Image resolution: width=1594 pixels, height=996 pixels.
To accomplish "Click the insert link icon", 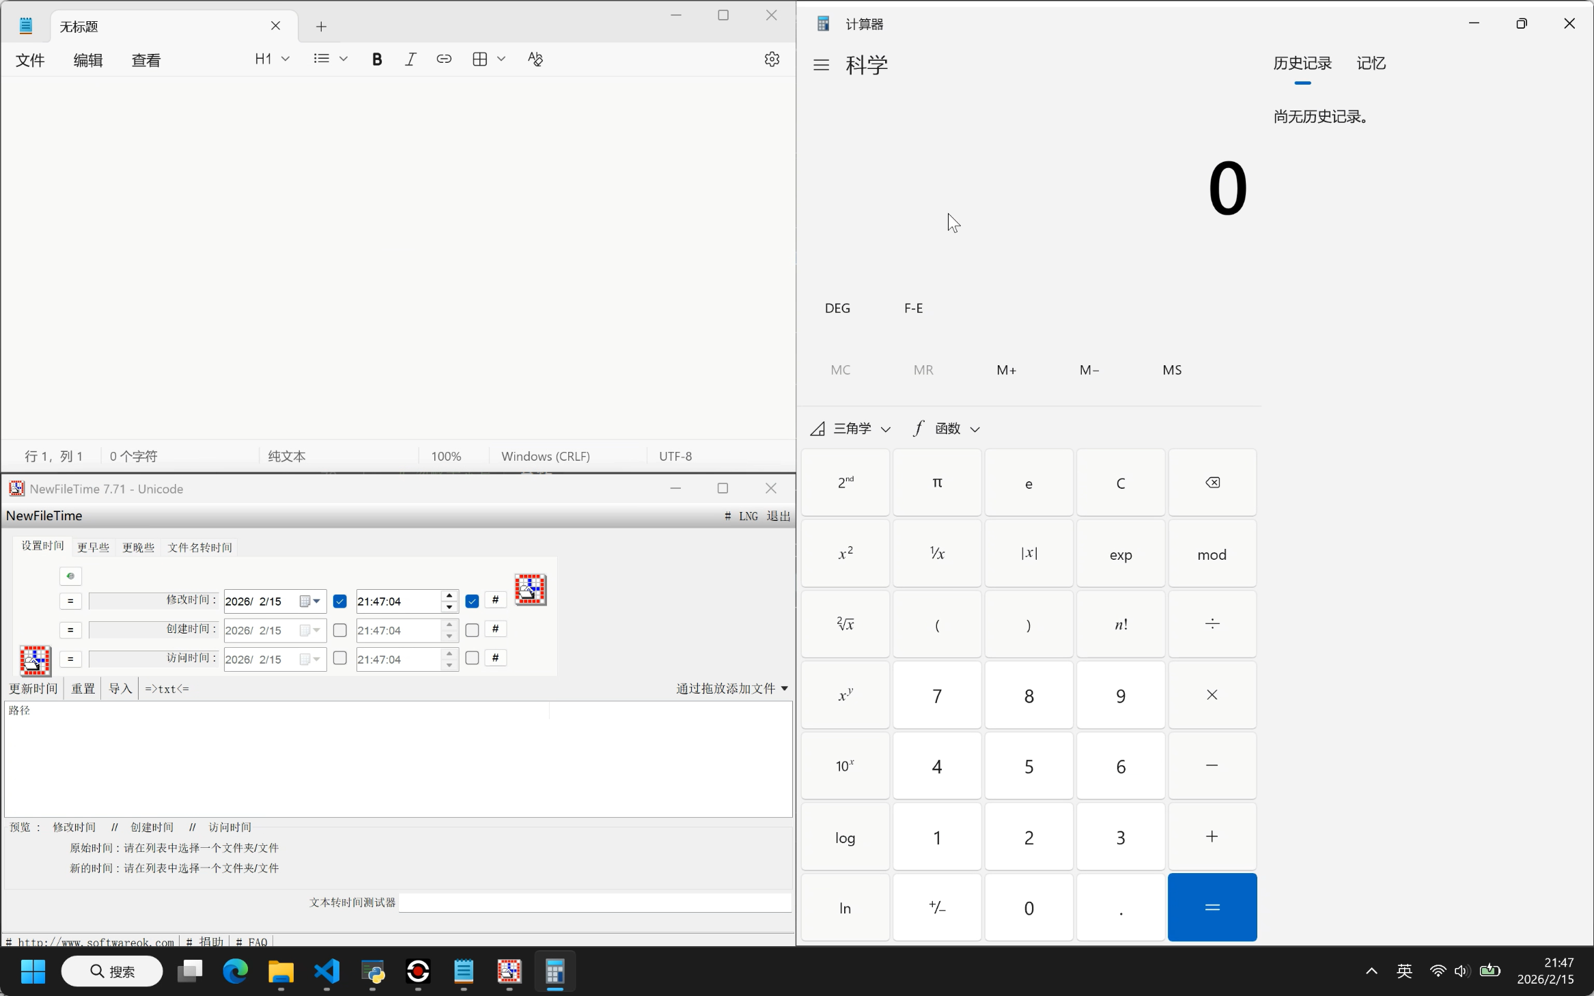I will [x=444, y=59].
